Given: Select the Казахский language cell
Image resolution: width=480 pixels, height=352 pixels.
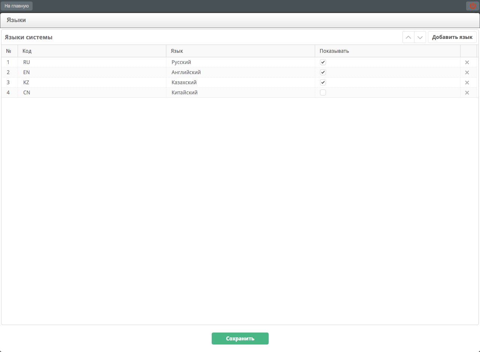Looking at the screenshot, I should click(x=241, y=82).
